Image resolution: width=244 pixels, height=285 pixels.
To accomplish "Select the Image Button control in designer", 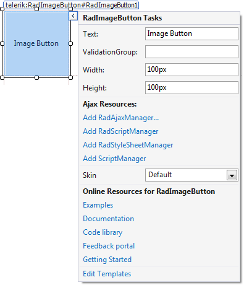I will point(36,44).
